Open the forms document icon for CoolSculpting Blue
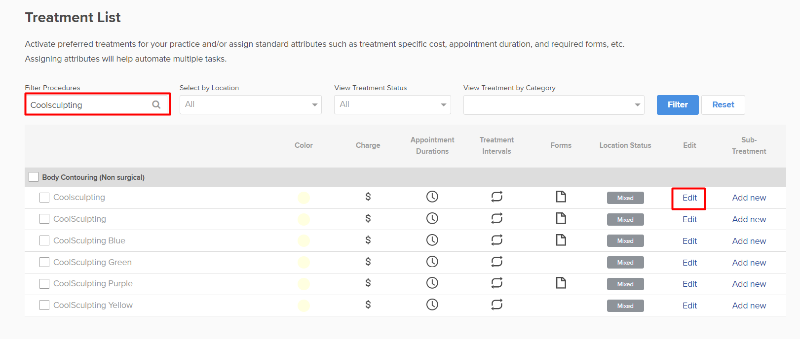The image size is (800, 339). pos(561,240)
